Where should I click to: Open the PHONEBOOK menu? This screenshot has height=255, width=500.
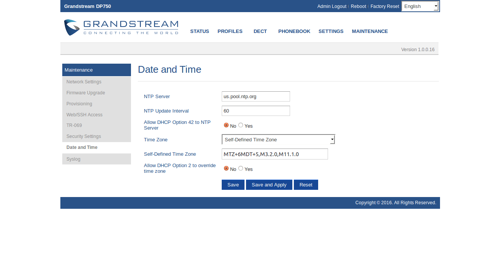click(294, 31)
